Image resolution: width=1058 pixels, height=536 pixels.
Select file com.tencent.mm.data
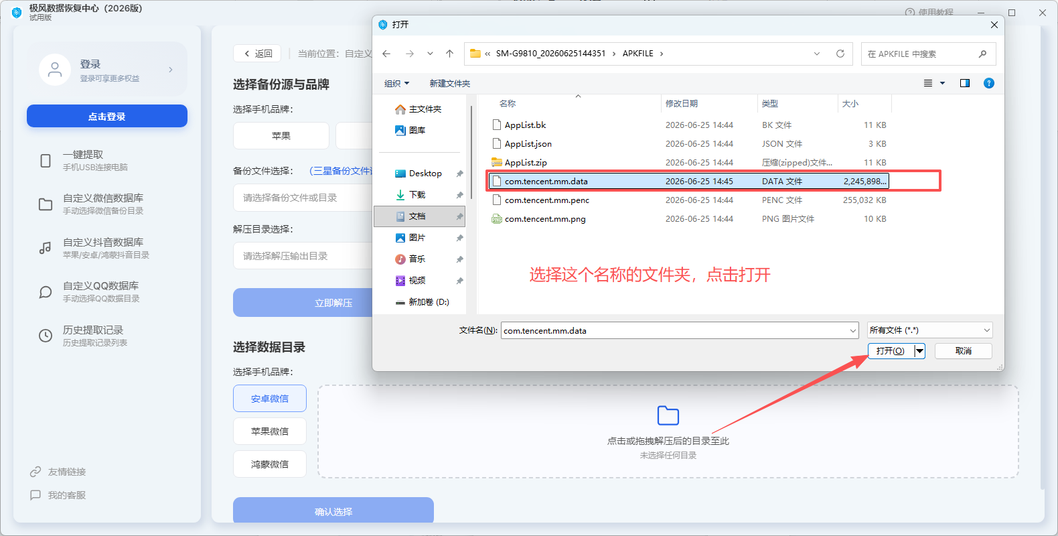[690, 182]
